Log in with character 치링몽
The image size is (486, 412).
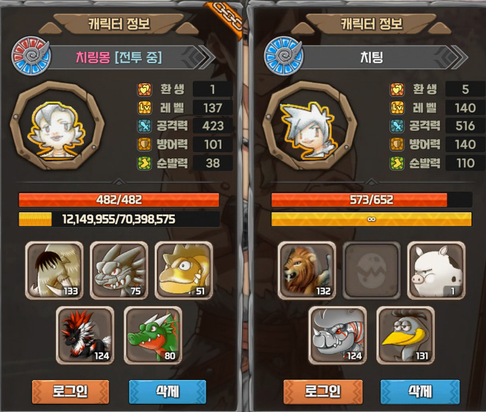[70, 392]
